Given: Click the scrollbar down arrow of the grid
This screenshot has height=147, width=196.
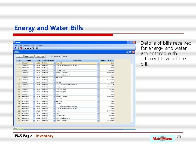Looking at the screenshot, I should coord(131,123).
